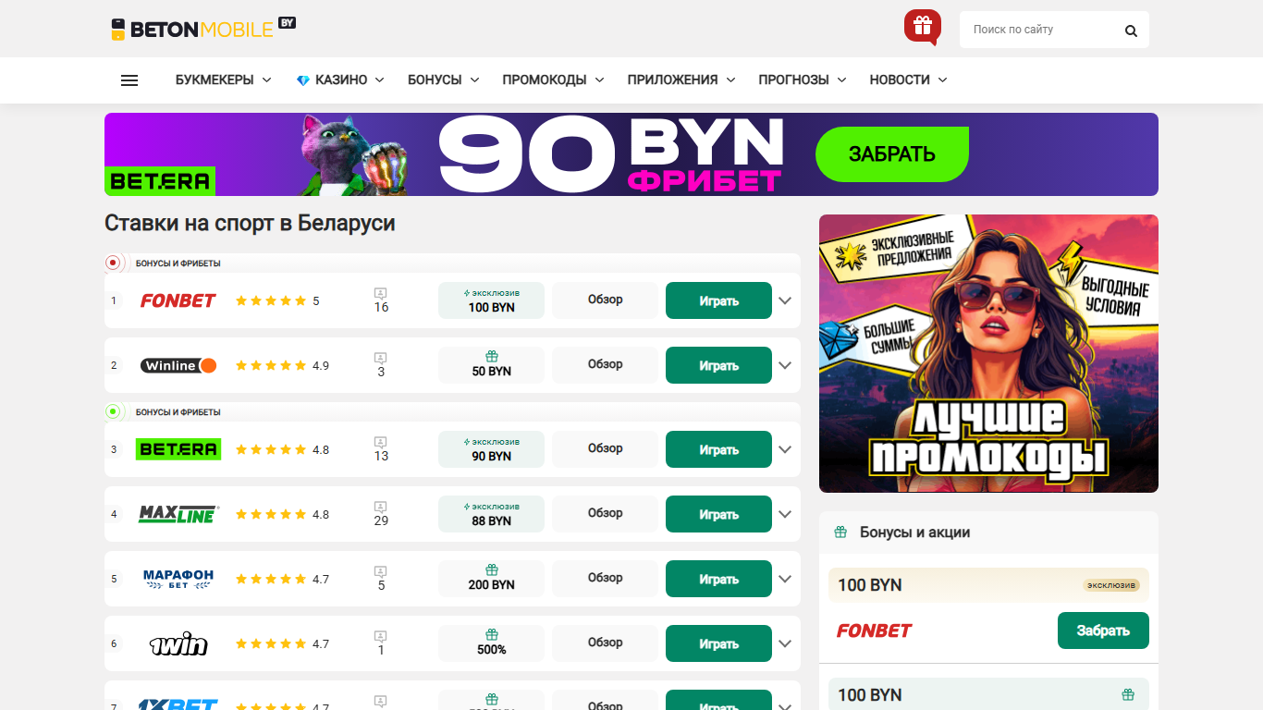Open the hamburger menu icon
Viewport: 1263px width, 710px height.
129,80
